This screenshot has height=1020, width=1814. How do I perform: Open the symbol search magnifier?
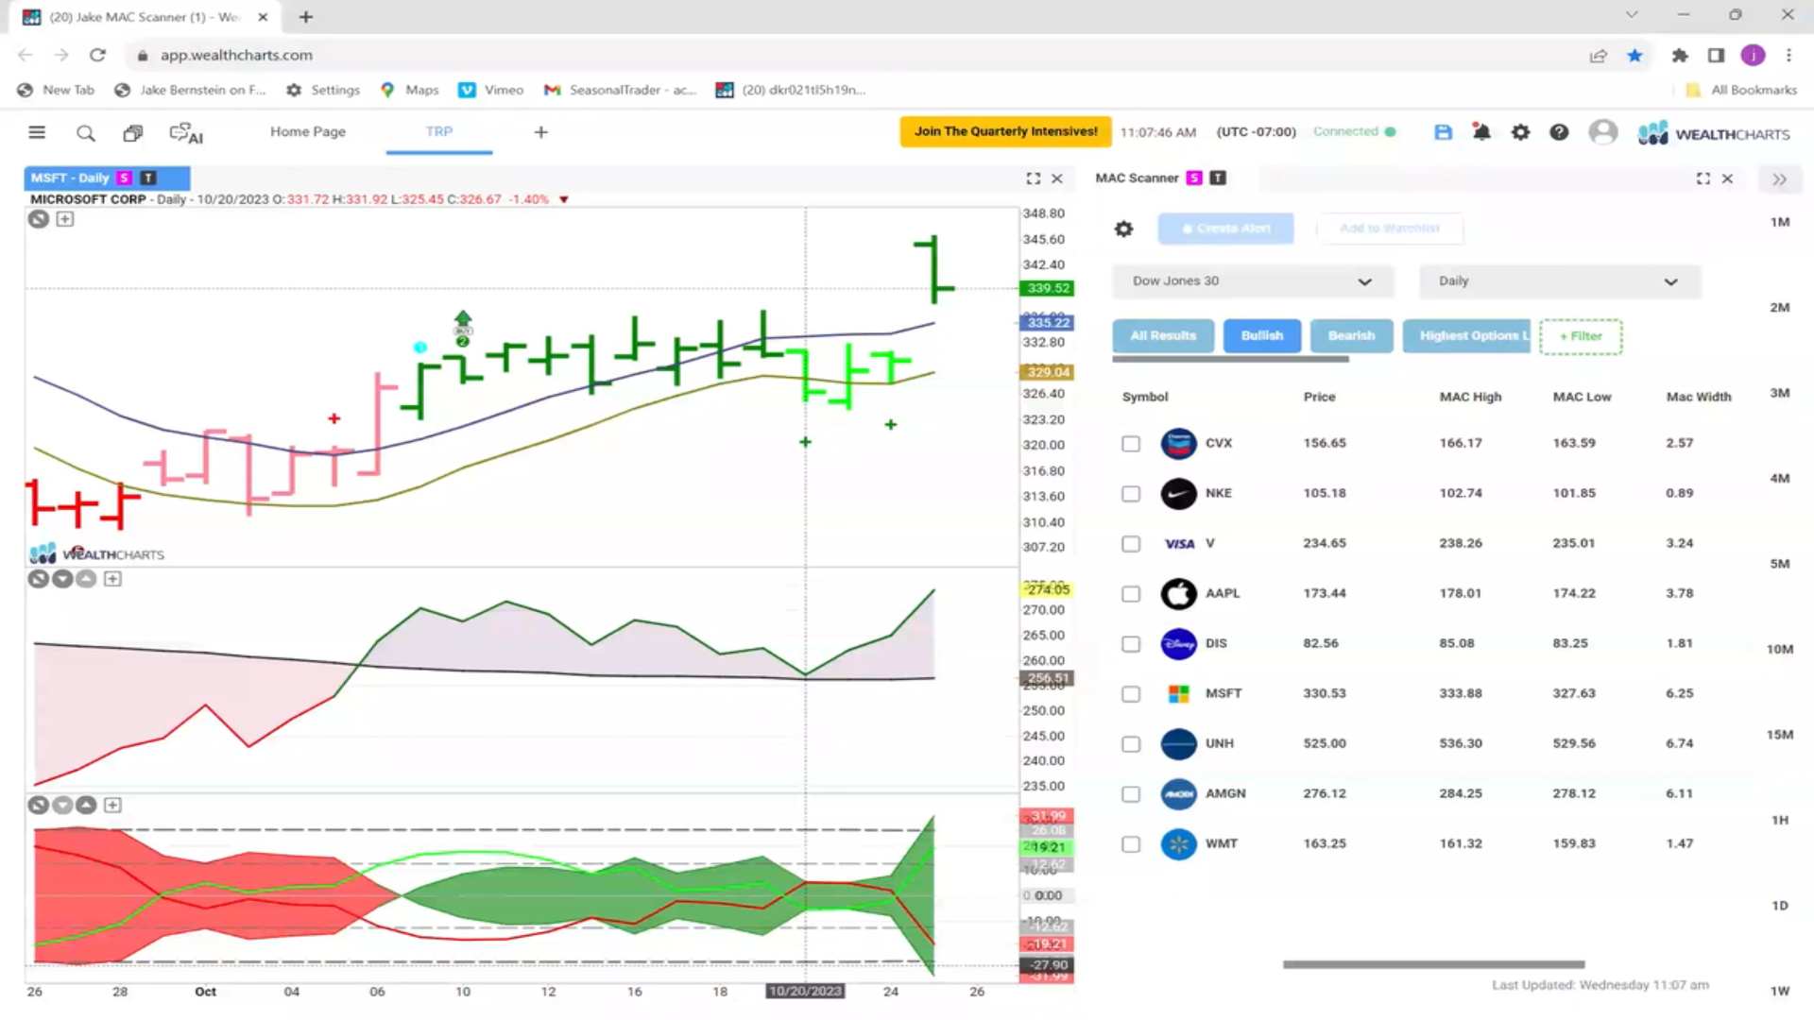pyautogui.click(x=86, y=133)
